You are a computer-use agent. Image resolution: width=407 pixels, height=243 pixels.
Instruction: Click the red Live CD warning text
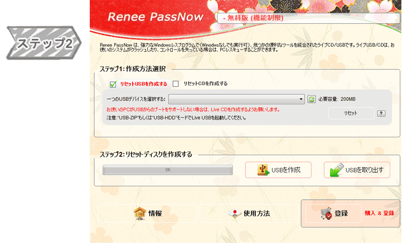click(x=193, y=110)
